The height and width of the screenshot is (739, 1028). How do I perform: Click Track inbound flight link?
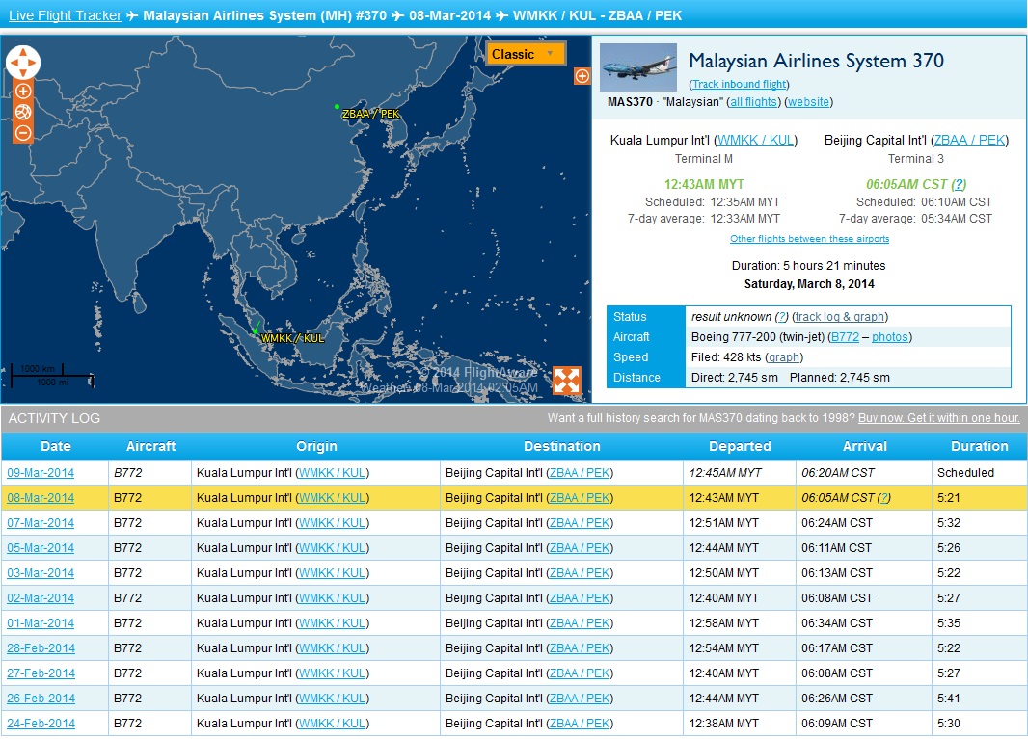point(739,84)
